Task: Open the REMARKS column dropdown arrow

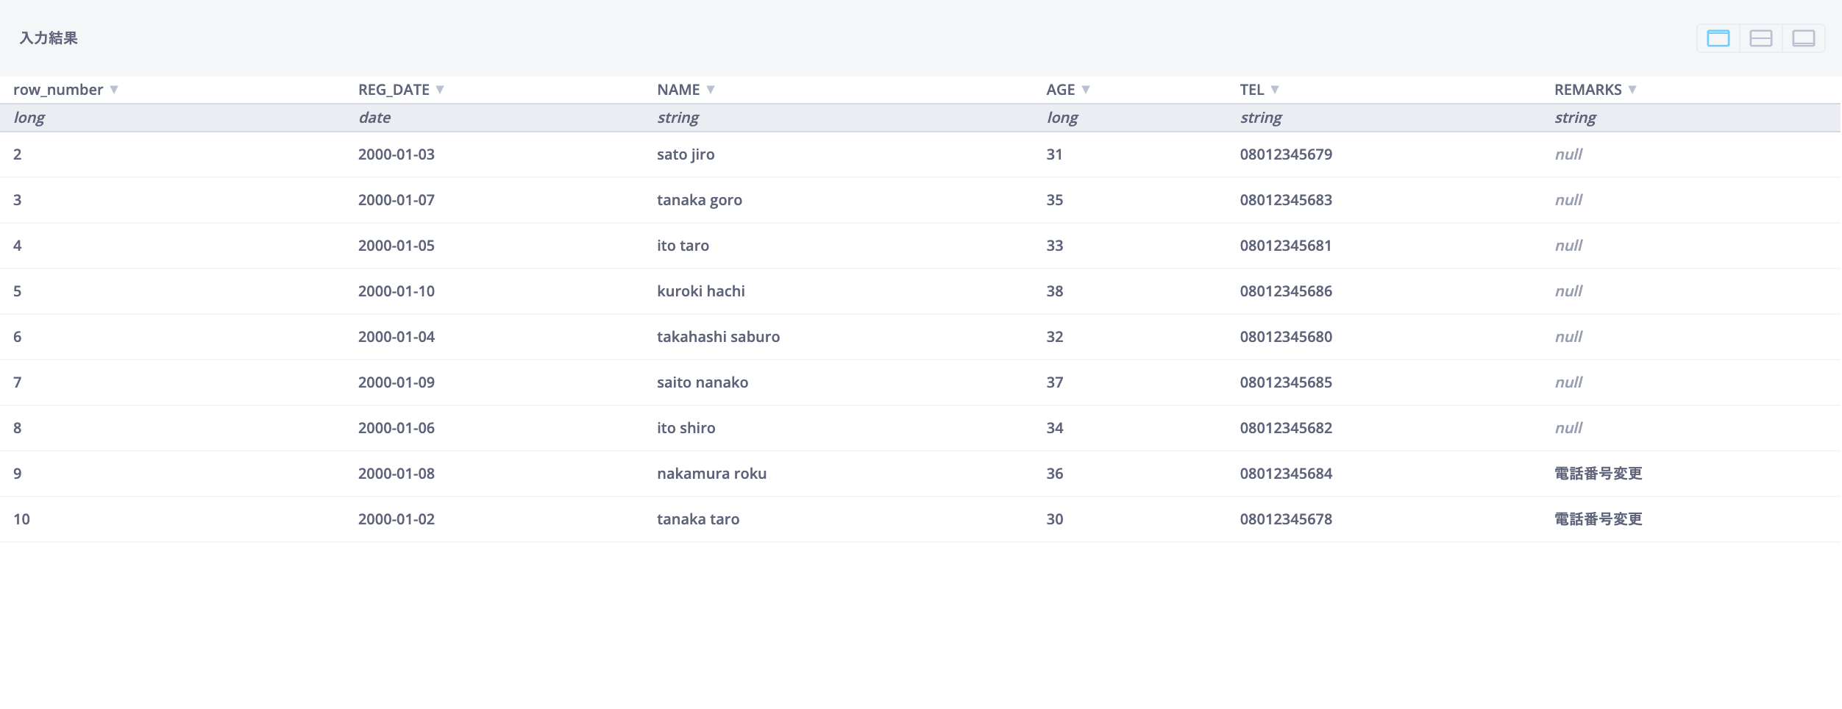Action: [1632, 90]
